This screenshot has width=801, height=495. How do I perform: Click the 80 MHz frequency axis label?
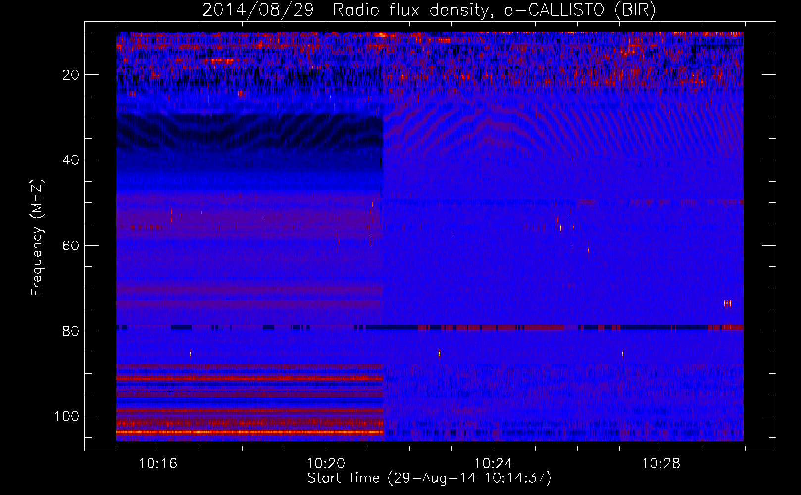(71, 331)
